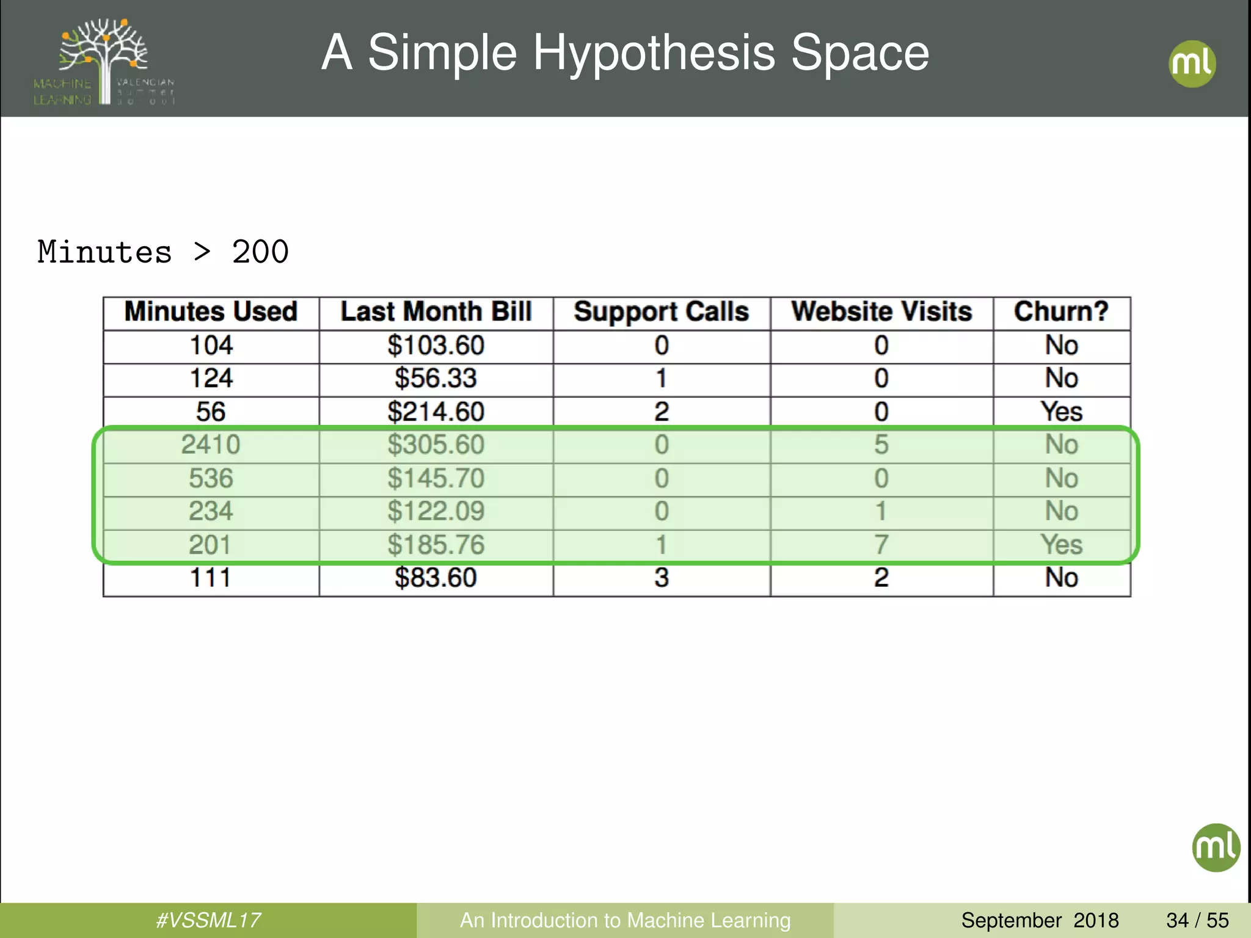Select the cell with 56 minutes
Screen dimensions: 1251x938
pos(211,412)
